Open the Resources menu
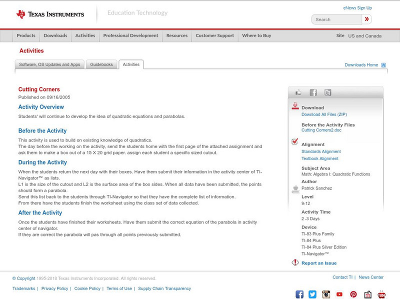Screen dimensions: 400x299 pos(177,35)
